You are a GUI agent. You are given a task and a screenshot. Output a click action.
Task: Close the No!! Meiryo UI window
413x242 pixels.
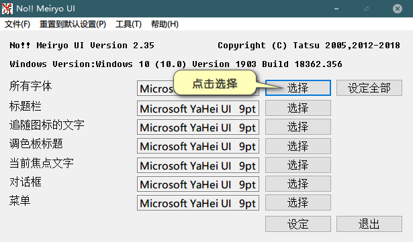coord(397,9)
